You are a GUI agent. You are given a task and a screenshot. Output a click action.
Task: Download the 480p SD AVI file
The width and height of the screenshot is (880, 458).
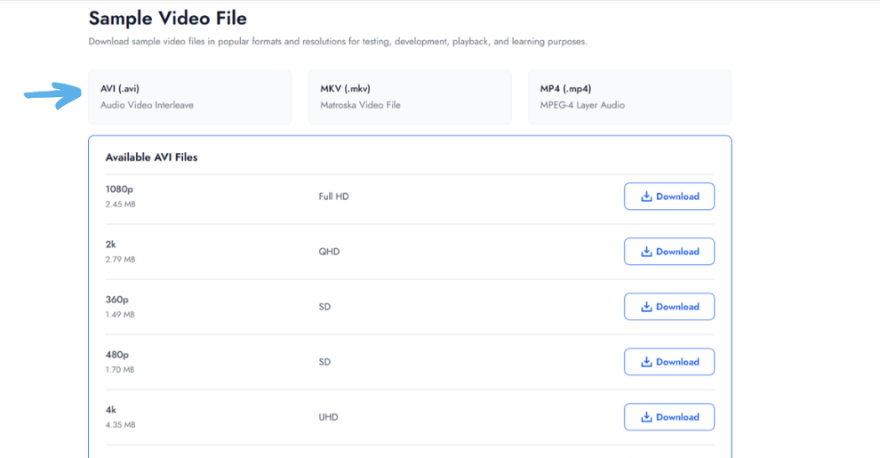669,361
